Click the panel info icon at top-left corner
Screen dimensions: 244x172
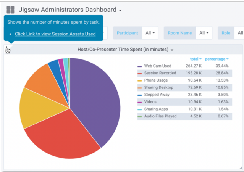[x=6, y=48]
